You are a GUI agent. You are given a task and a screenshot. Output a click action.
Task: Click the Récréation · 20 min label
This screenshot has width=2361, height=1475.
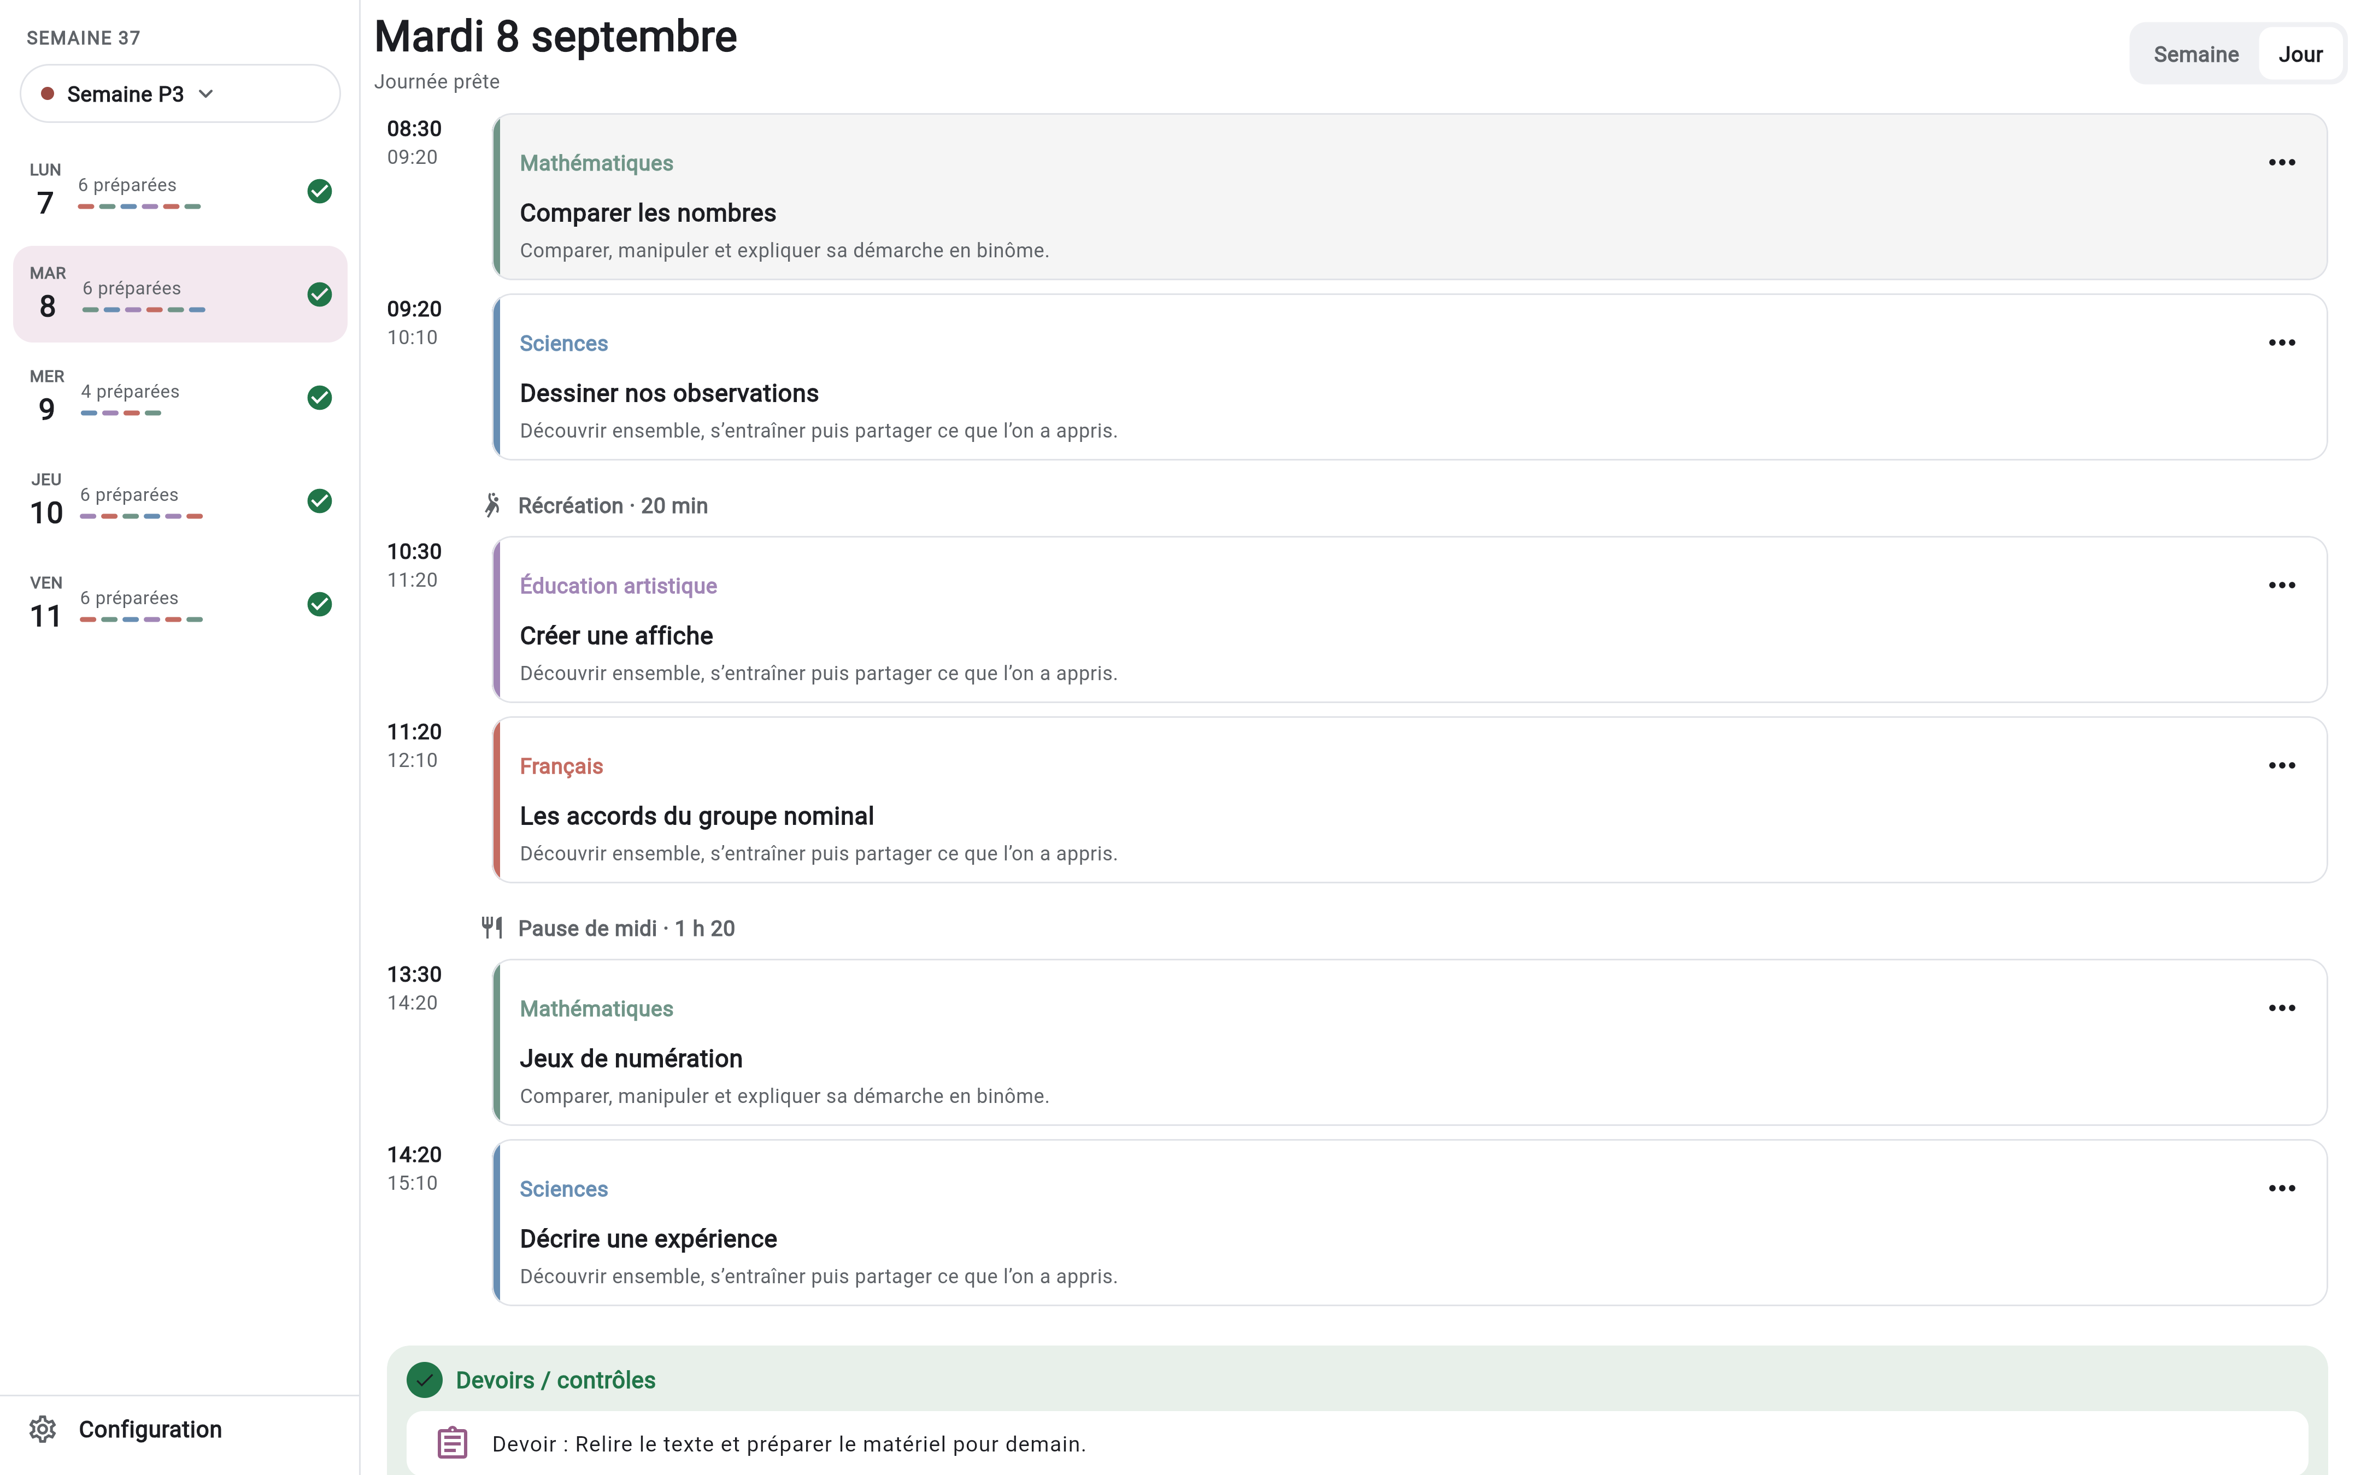point(613,505)
